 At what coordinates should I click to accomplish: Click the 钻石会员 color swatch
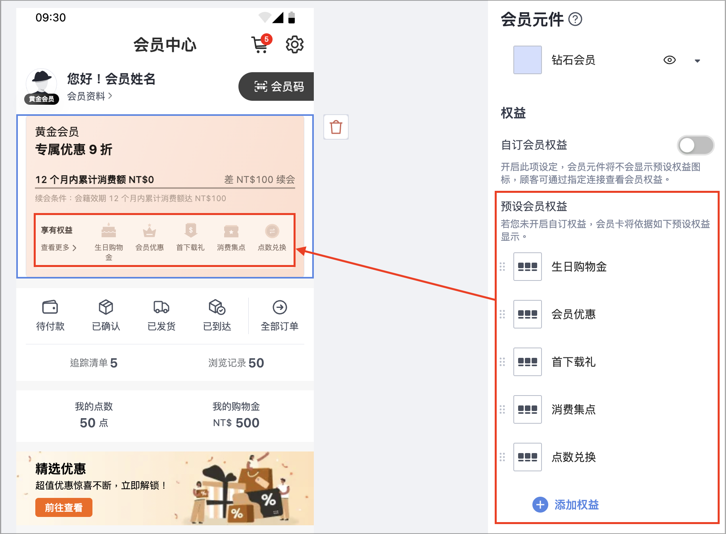pyautogui.click(x=528, y=60)
